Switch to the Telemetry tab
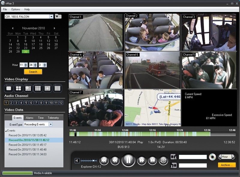The height and width of the screenshot is (177, 240). 53,118
